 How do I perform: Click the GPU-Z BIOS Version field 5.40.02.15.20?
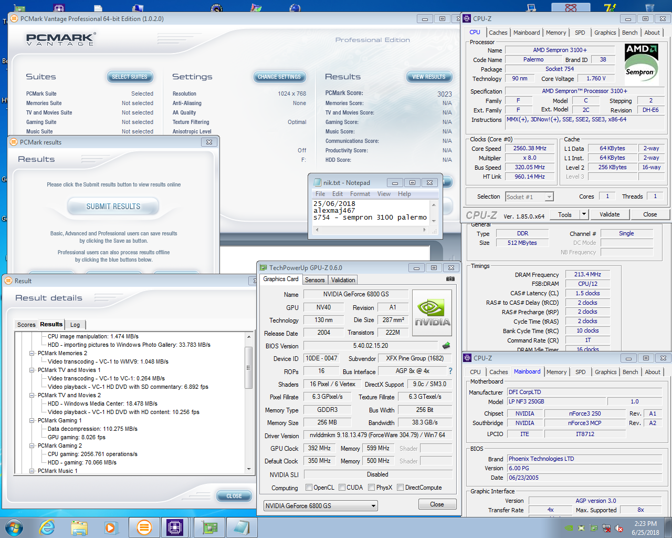[371, 346]
